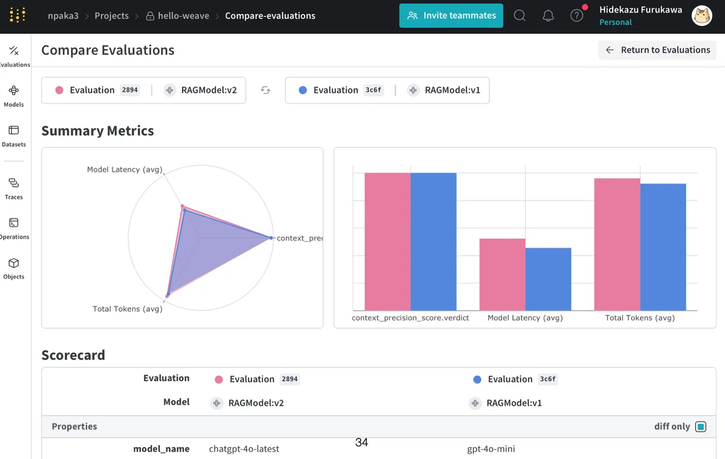
Task: Click blue Total Tokens bar
Action: click(x=663, y=247)
